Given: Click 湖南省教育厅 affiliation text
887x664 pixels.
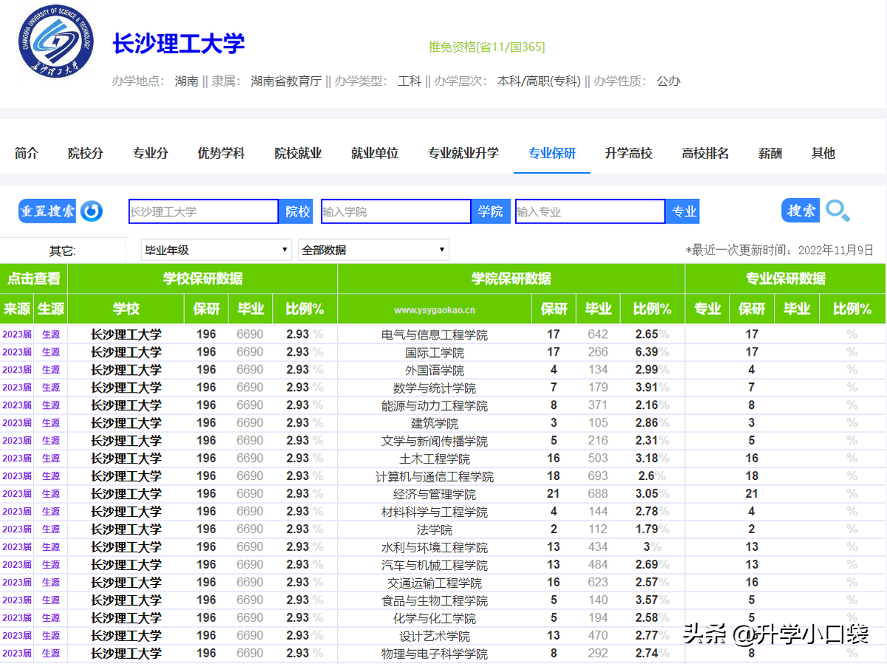Looking at the screenshot, I should 286,81.
